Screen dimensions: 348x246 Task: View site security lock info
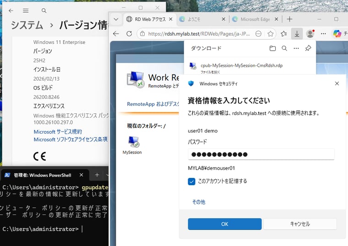(x=142, y=34)
